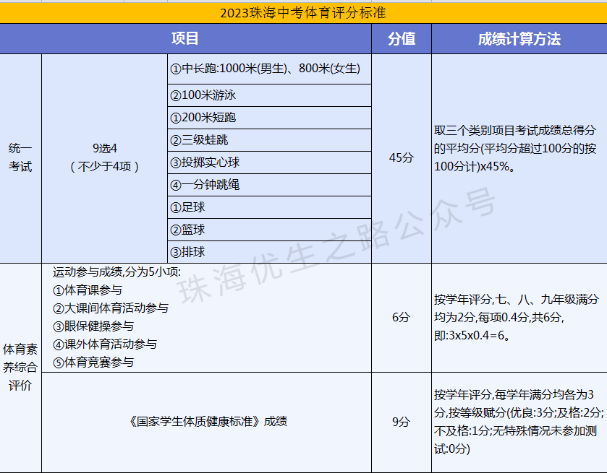The image size is (607, 473).
Task: Click the 眼保健操参与 item
Action: pos(93,326)
